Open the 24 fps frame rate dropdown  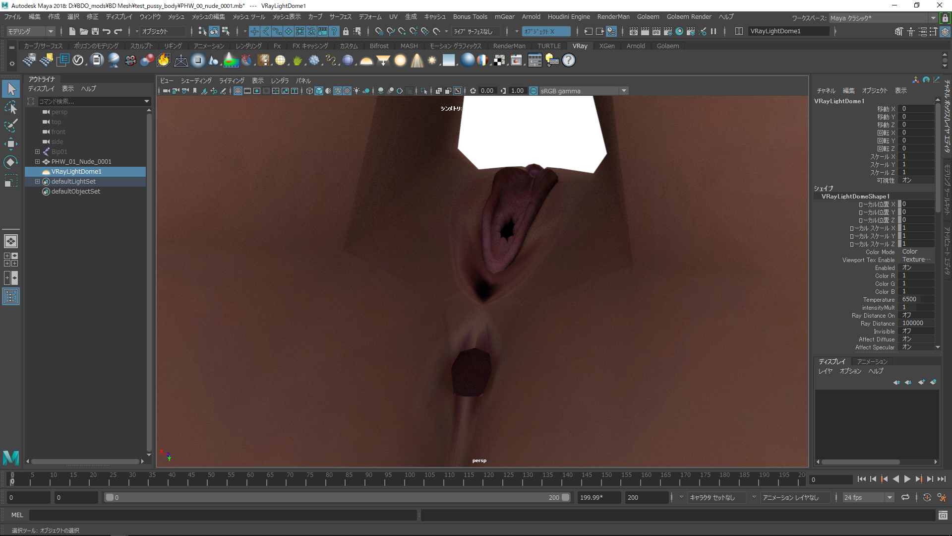pyautogui.click(x=890, y=497)
